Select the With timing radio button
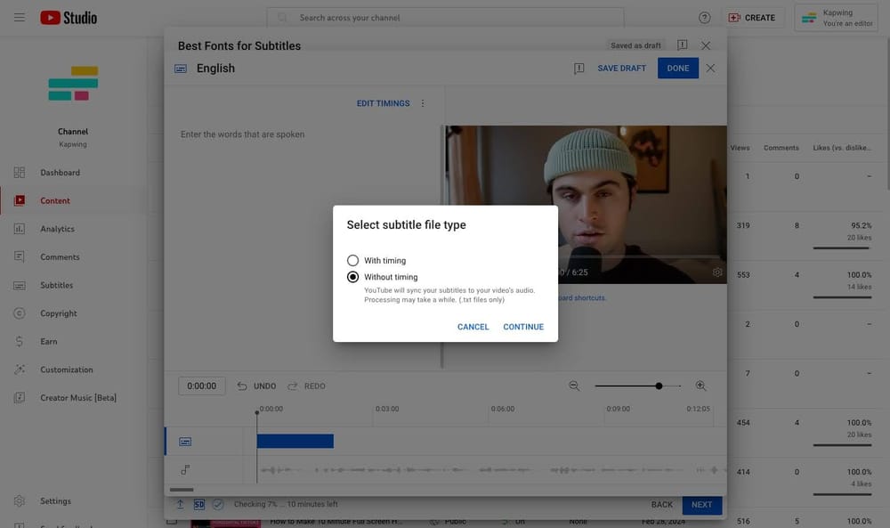 [x=352, y=260]
